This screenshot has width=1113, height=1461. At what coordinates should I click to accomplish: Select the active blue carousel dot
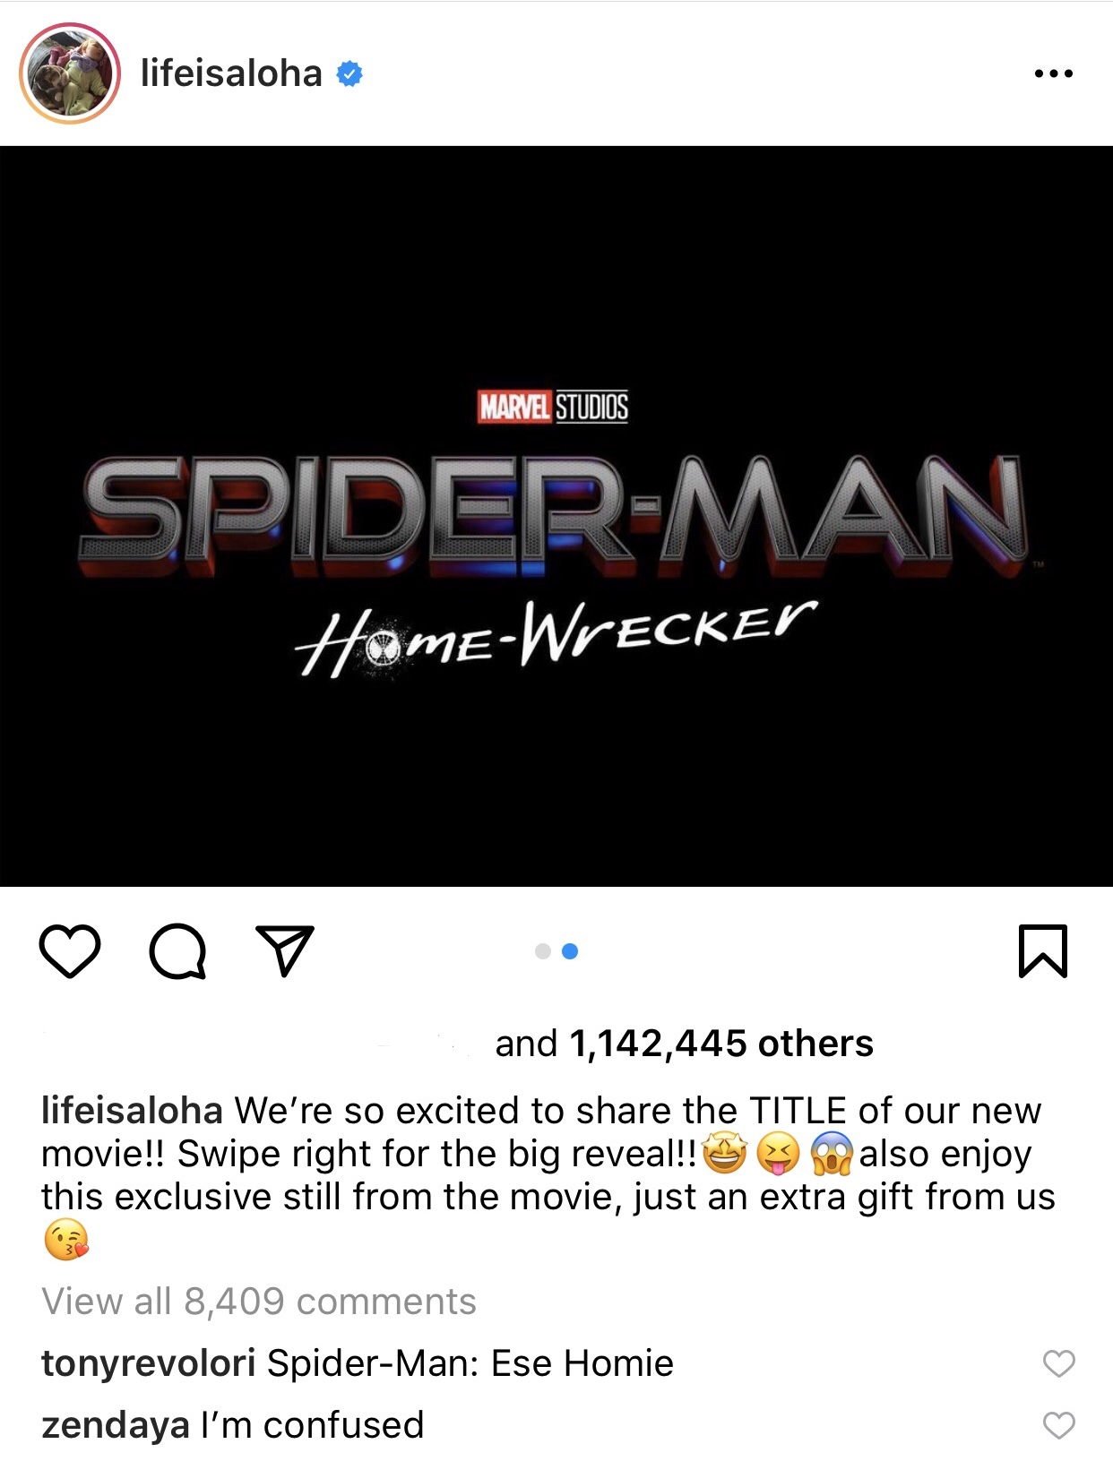point(570,951)
